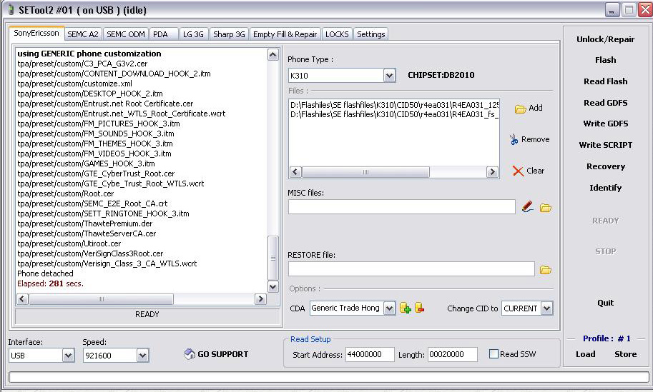Open the Settings tab
653x392 pixels.
(370, 34)
